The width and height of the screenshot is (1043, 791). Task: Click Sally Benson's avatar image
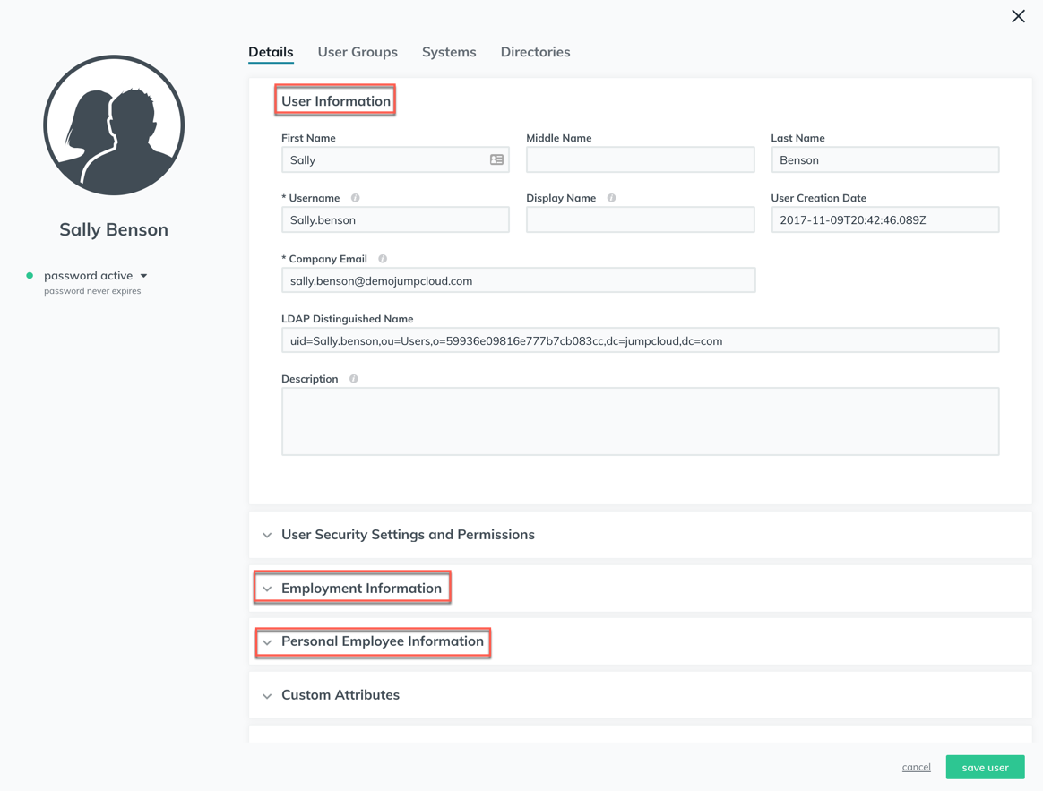[x=114, y=125]
